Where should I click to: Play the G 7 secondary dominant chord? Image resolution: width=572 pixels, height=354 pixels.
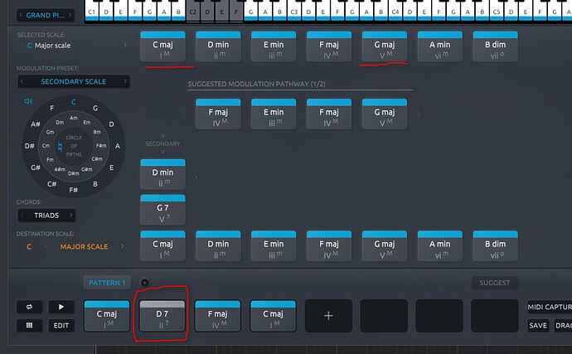point(162,210)
